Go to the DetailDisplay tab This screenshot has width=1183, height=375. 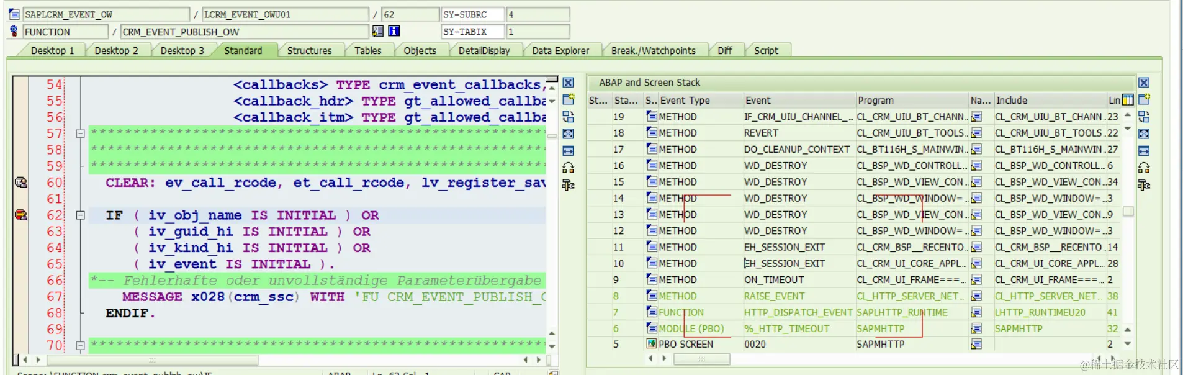(484, 51)
